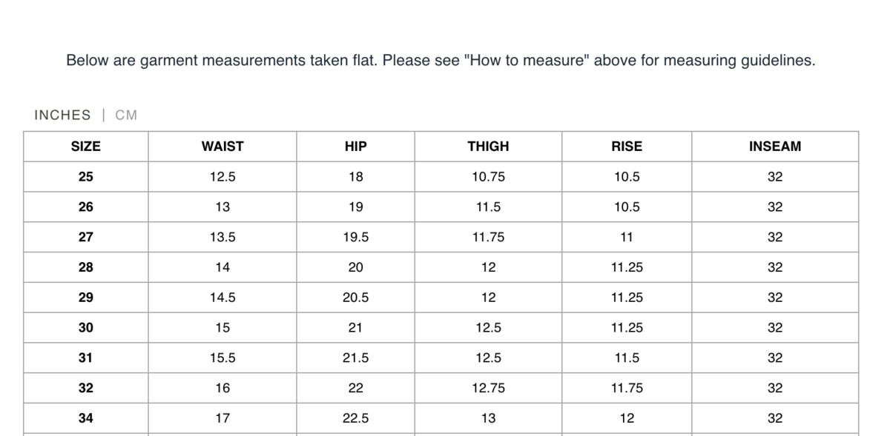Select size 29 row label
This screenshot has height=436, width=890.
pyautogui.click(x=86, y=298)
